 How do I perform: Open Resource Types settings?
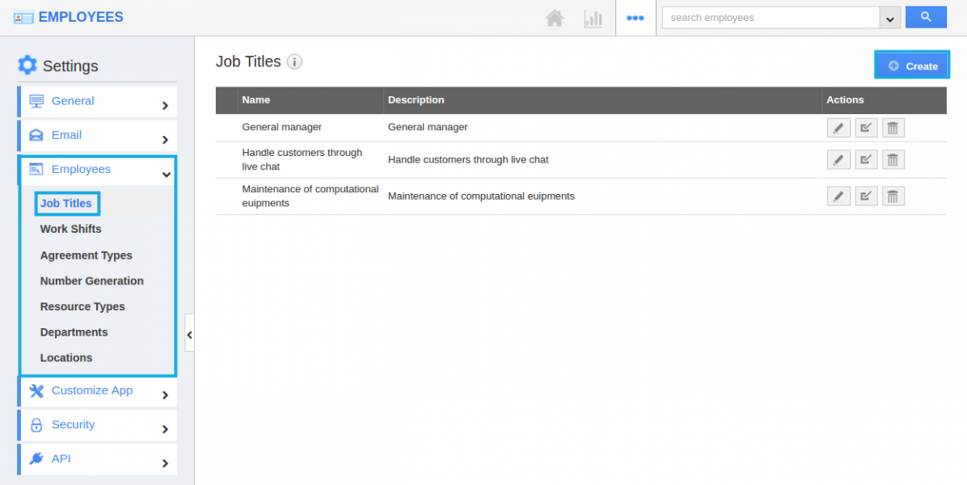pyautogui.click(x=82, y=307)
